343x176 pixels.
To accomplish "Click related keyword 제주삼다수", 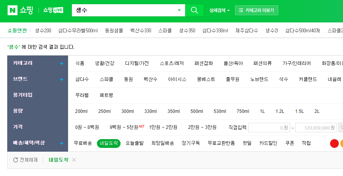I will (247, 30).
